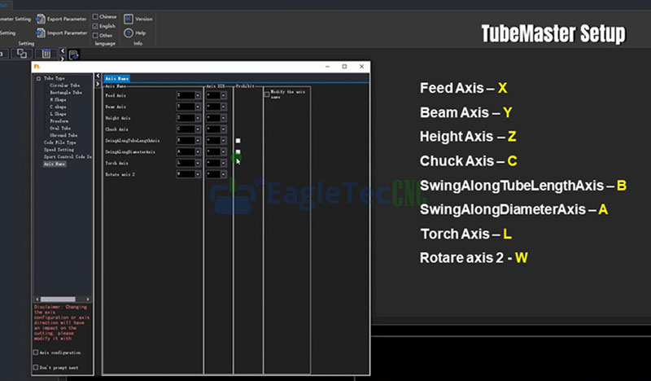Image resolution: width=651 pixels, height=381 pixels.
Task: Open Chuck Axis direction dropdown
Action: point(223,129)
